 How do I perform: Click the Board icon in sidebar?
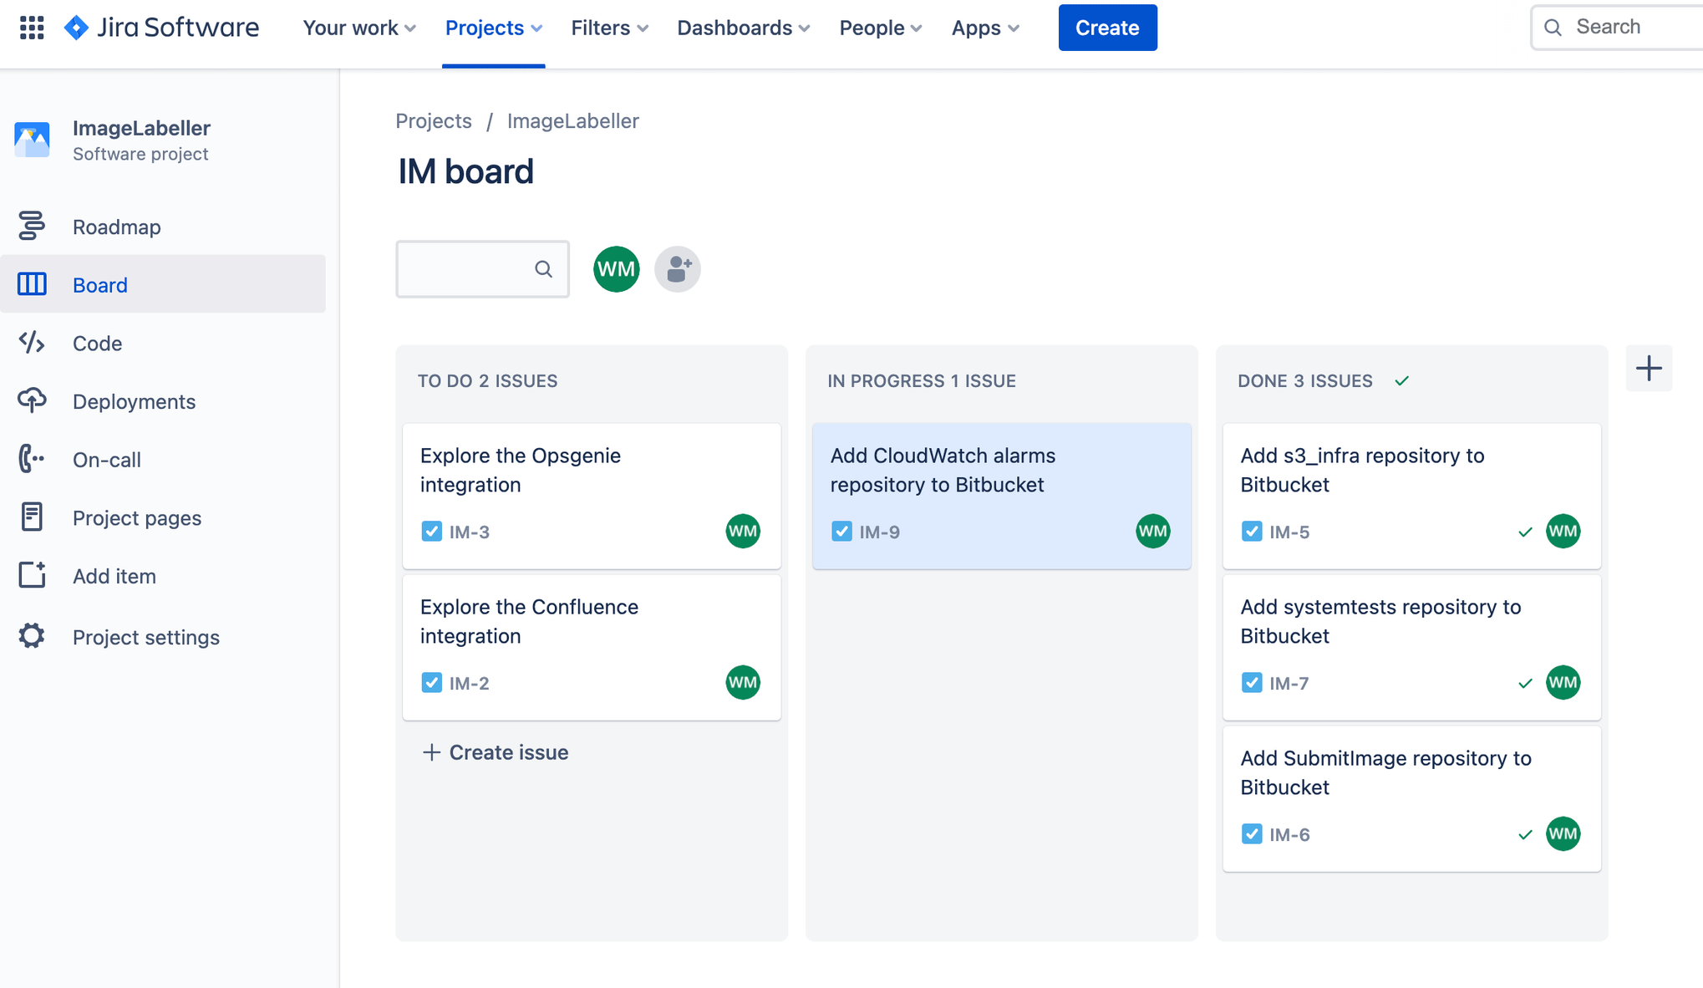tap(32, 285)
